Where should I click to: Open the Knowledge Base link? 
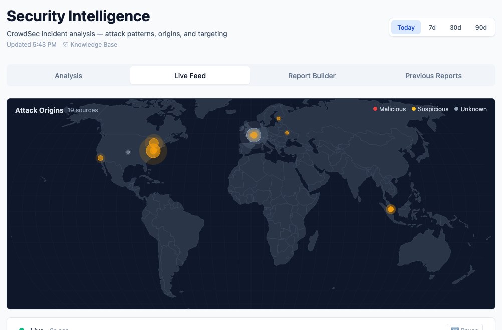click(x=90, y=44)
